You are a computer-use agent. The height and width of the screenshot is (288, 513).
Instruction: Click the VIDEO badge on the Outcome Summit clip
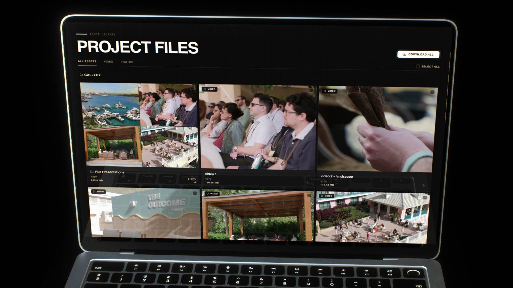(98, 191)
